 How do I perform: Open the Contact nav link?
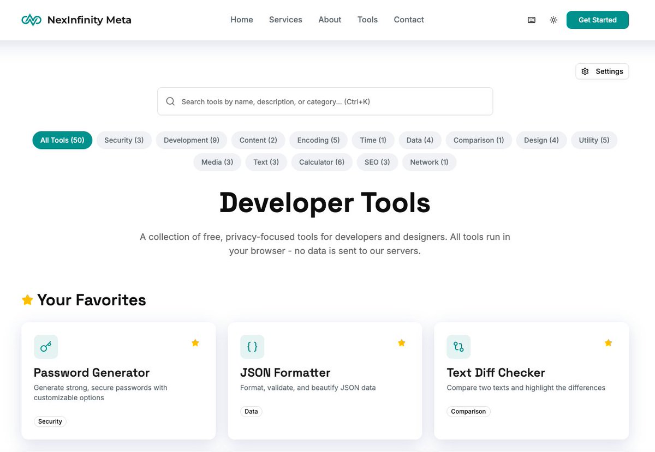tap(409, 20)
